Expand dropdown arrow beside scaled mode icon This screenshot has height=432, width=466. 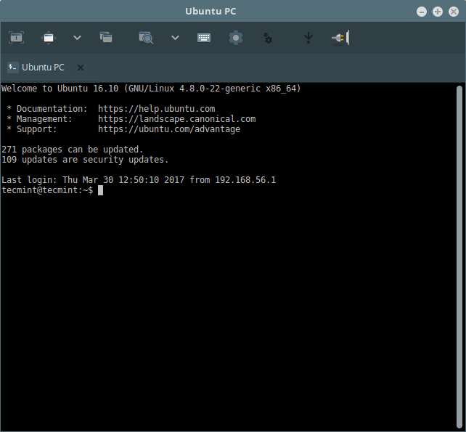tap(174, 38)
